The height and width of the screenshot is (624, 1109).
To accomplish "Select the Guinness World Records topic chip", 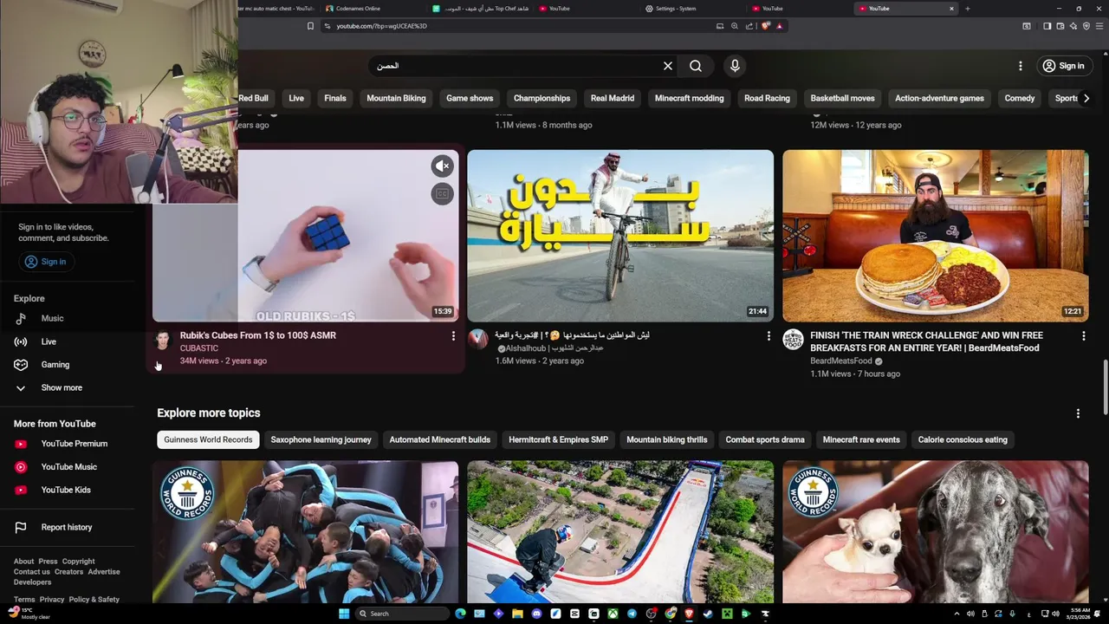I will coord(208,439).
